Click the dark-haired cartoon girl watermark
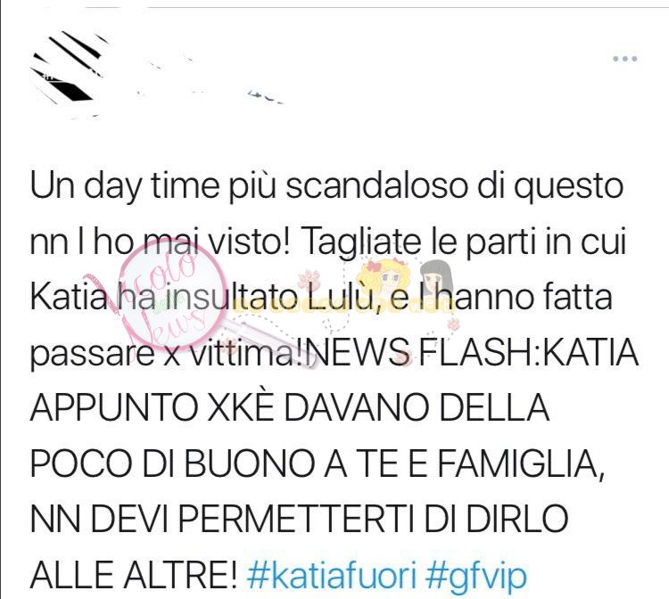The height and width of the screenshot is (599, 669). coord(435,278)
